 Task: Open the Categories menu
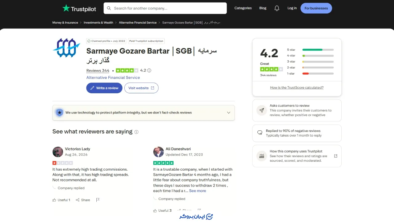point(243,8)
